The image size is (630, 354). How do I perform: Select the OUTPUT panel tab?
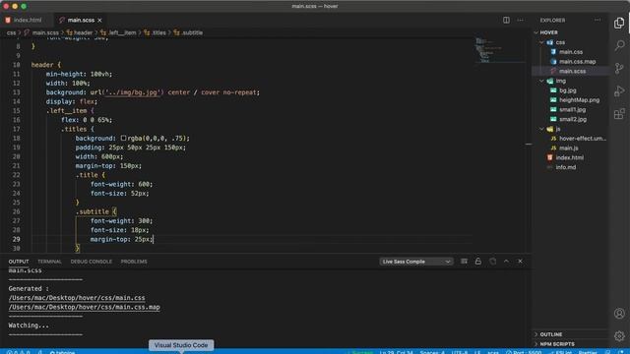[x=19, y=262]
